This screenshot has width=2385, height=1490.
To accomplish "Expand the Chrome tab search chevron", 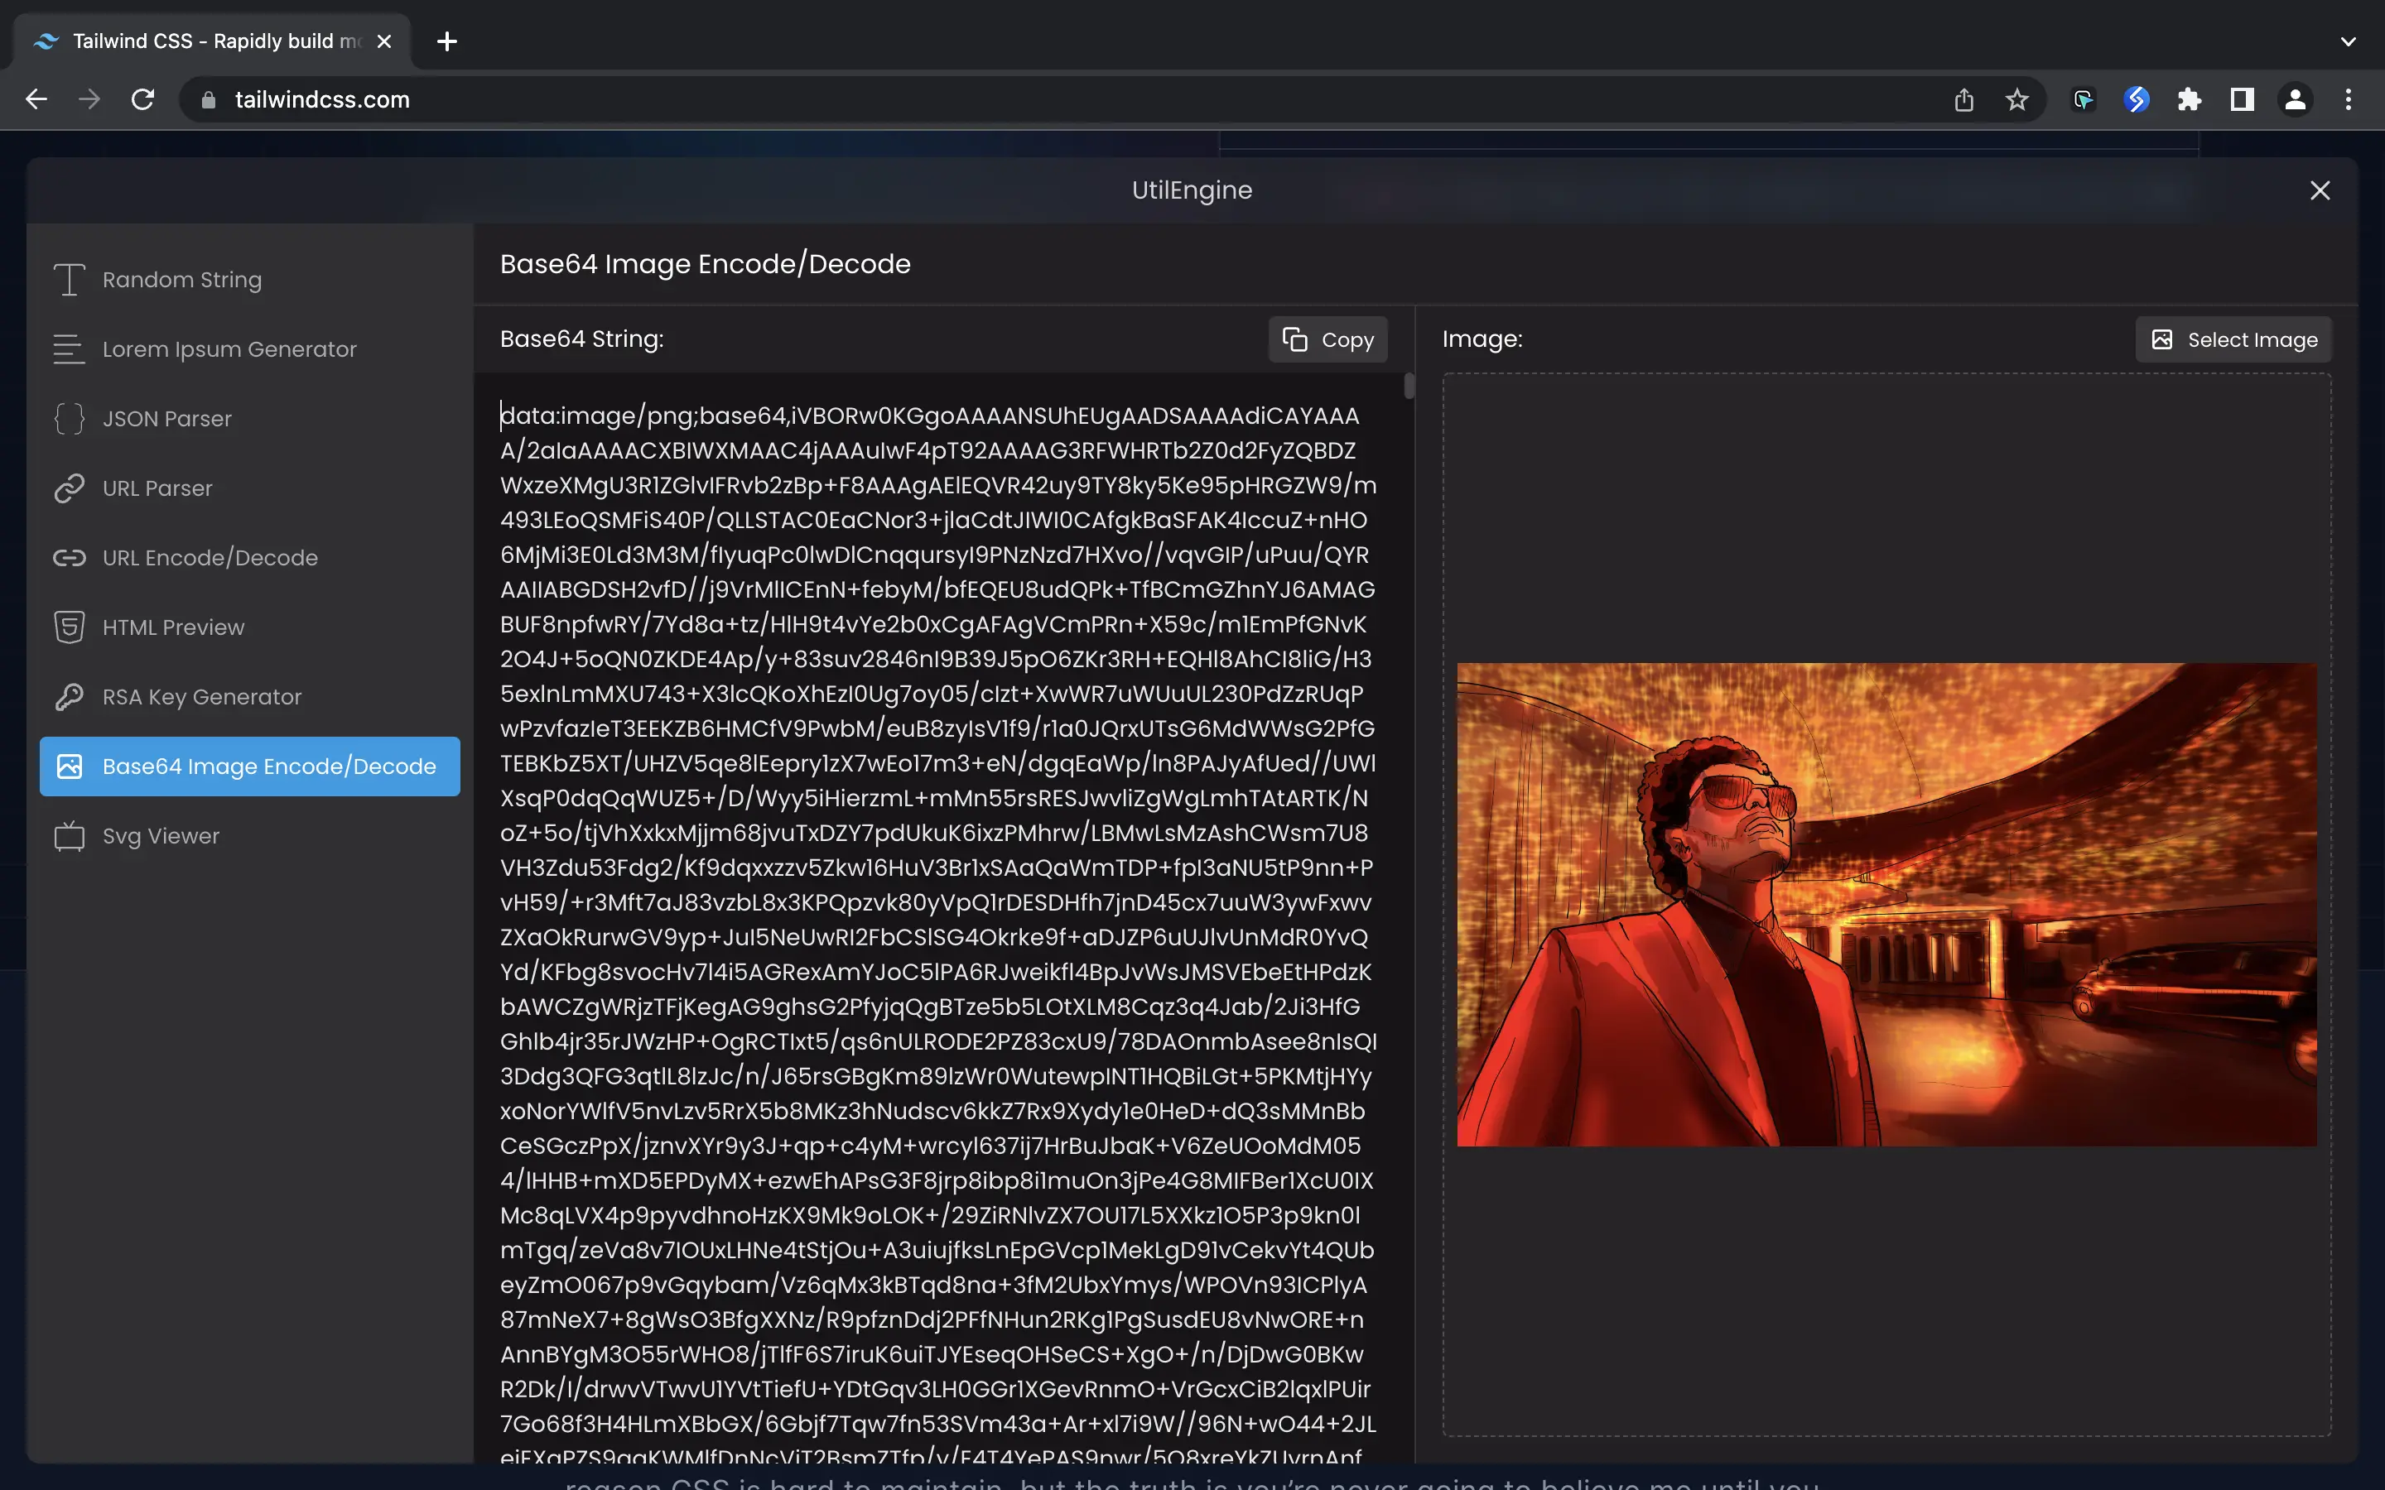I will click(x=2348, y=41).
